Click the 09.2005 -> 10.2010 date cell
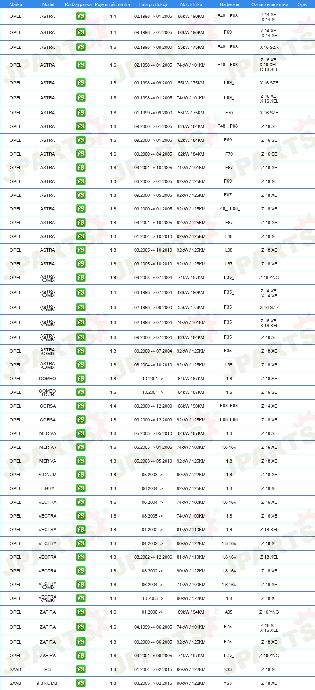 [153, 264]
